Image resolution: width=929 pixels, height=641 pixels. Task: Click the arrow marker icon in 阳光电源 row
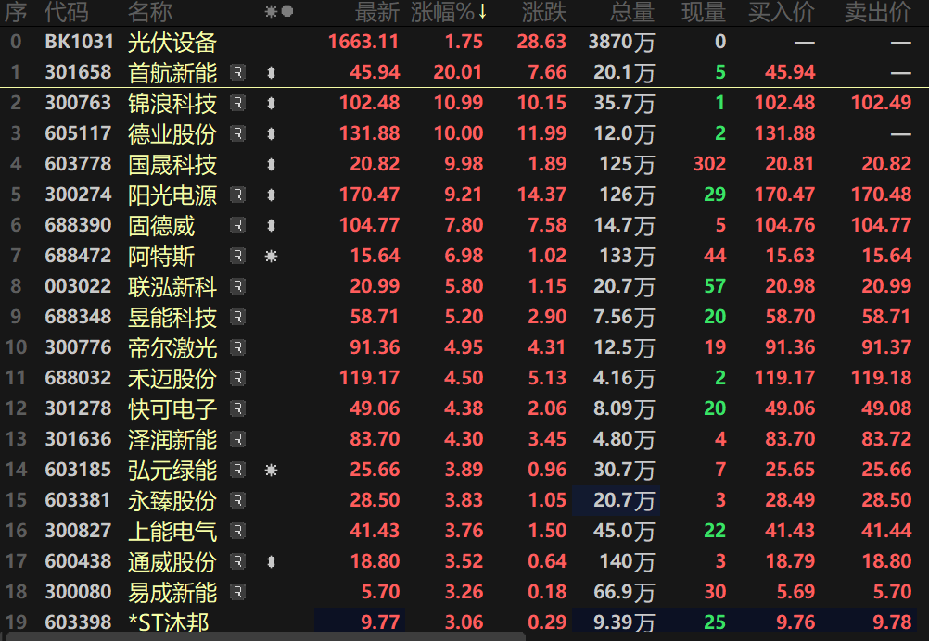[271, 195]
